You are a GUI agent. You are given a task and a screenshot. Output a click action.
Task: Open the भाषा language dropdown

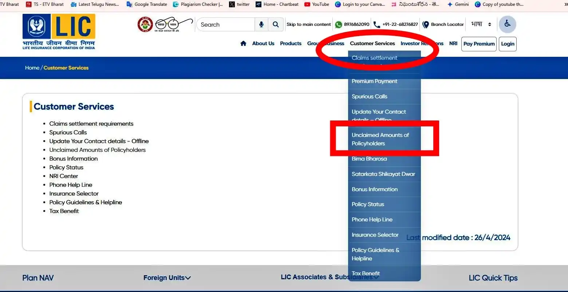(x=481, y=24)
